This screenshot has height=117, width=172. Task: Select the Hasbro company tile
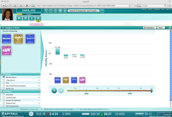point(18,39)
